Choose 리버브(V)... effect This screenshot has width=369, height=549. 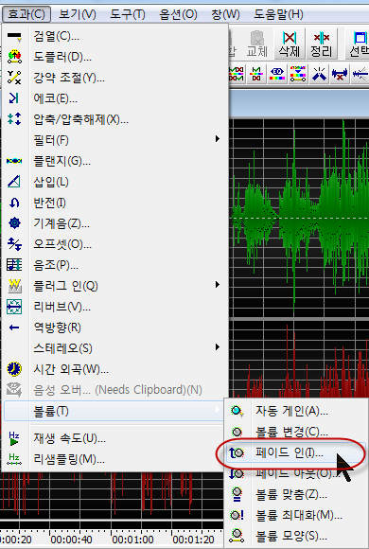pyautogui.click(x=115, y=307)
